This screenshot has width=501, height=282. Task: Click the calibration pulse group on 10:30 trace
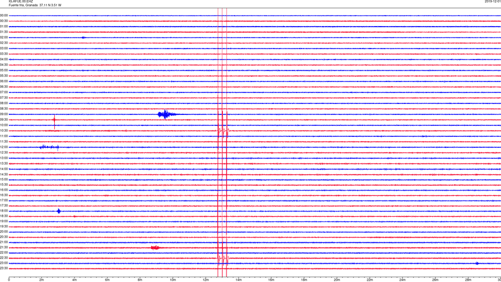point(223,131)
